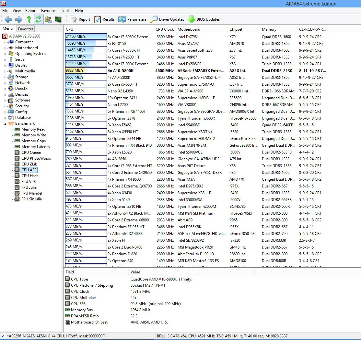Click the Refresh toolbar icon

tap(39, 19)
